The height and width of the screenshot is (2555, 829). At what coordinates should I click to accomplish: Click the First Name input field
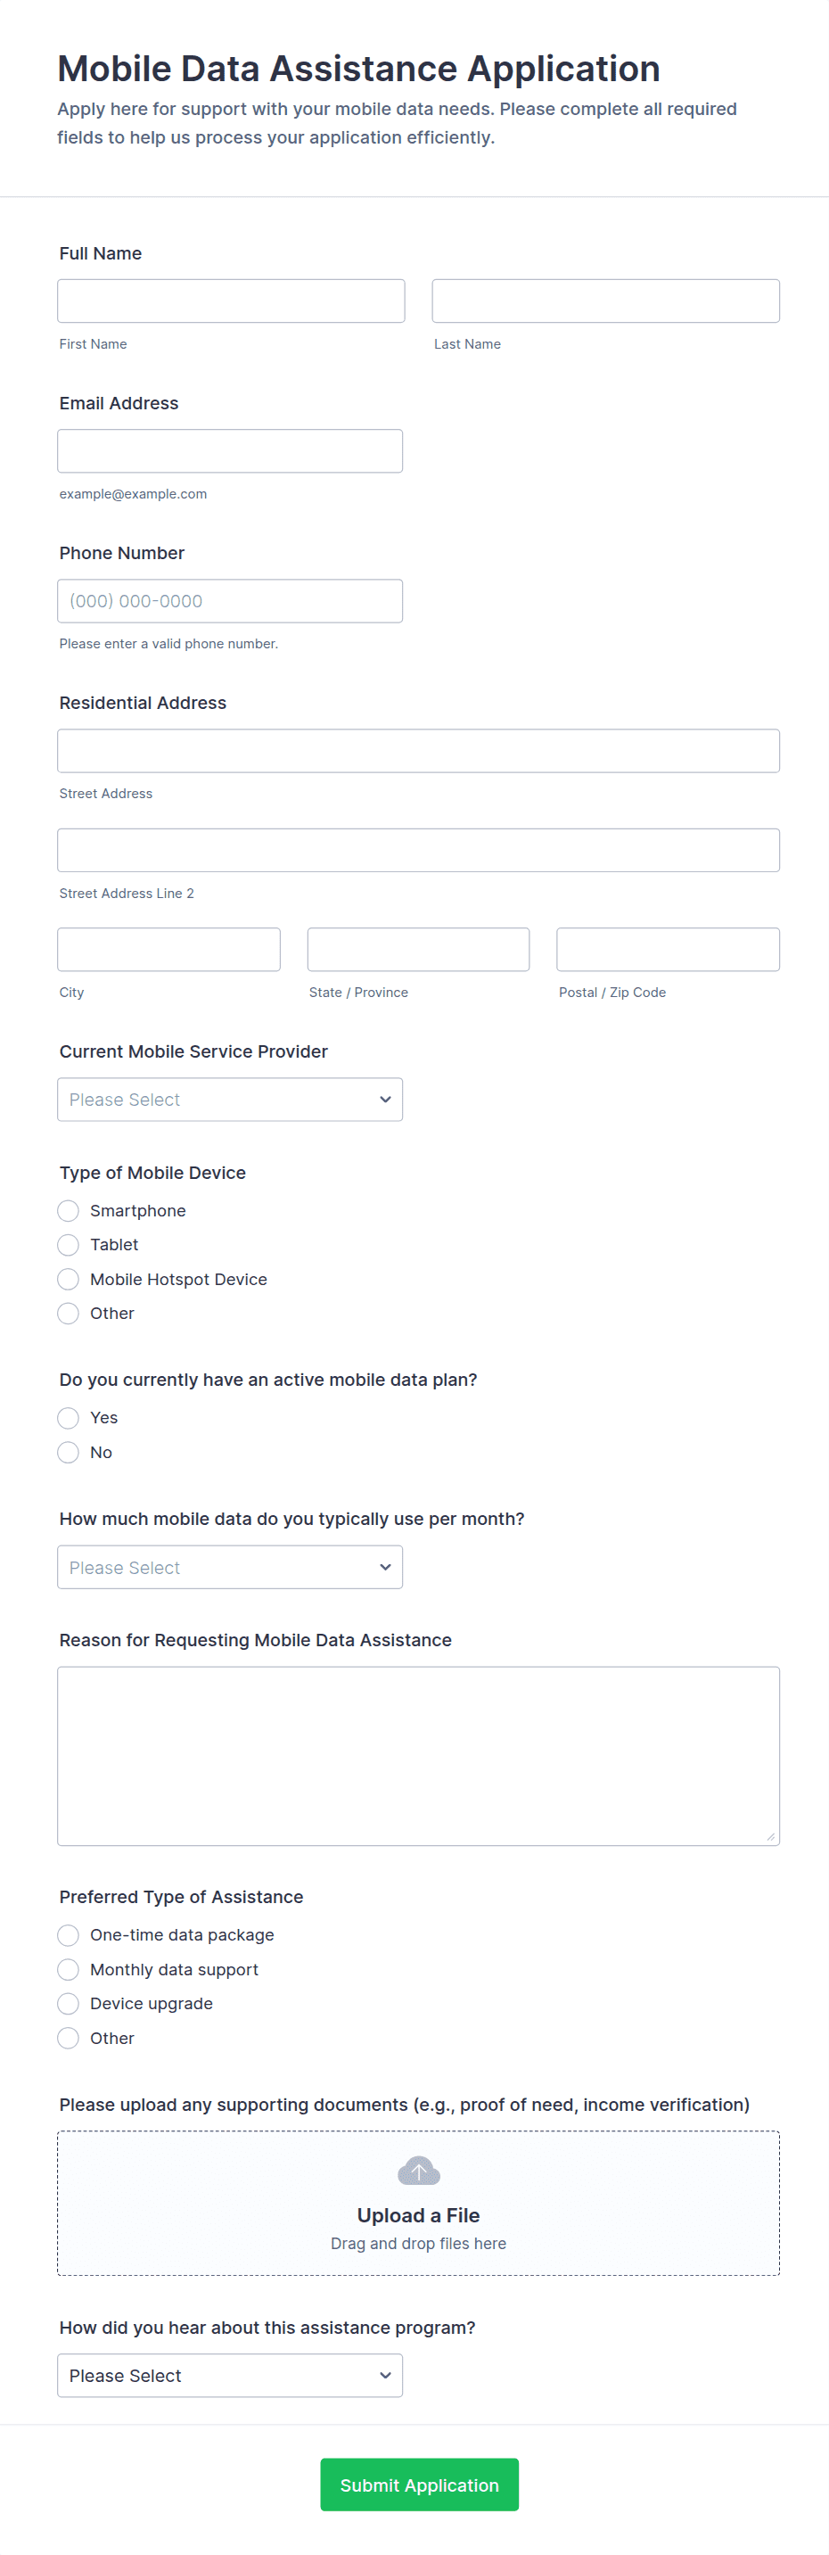(x=231, y=301)
